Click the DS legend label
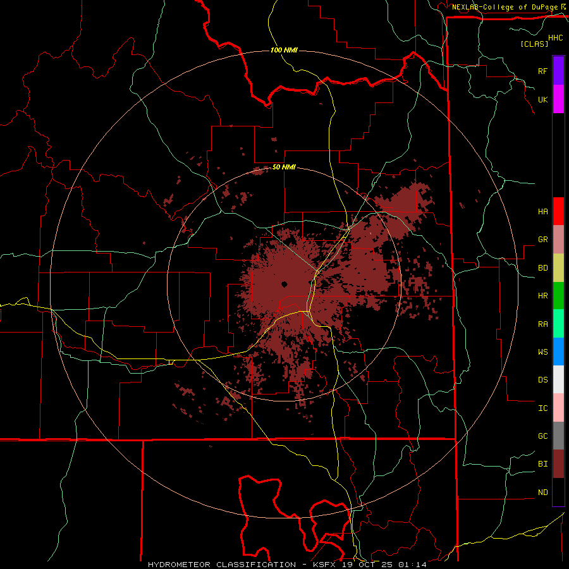This screenshot has height=569, width=569. [542, 380]
